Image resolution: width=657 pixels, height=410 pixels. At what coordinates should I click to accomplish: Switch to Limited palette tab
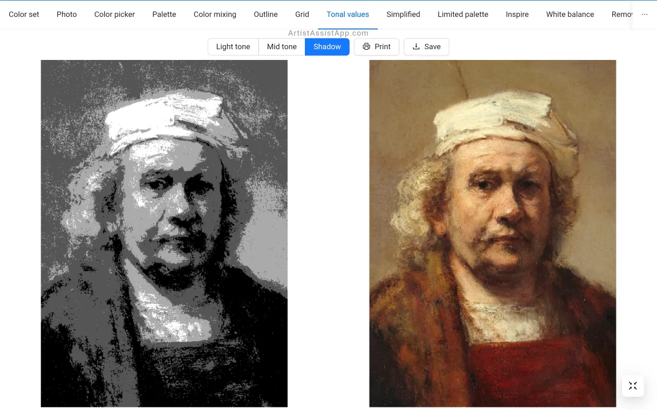click(x=463, y=14)
